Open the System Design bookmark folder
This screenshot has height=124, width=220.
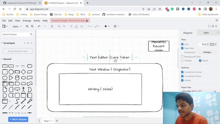[38, 14]
